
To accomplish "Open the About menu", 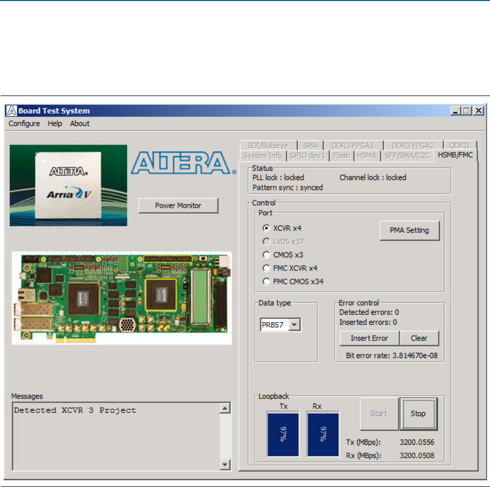I will pyautogui.click(x=80, y=124).
